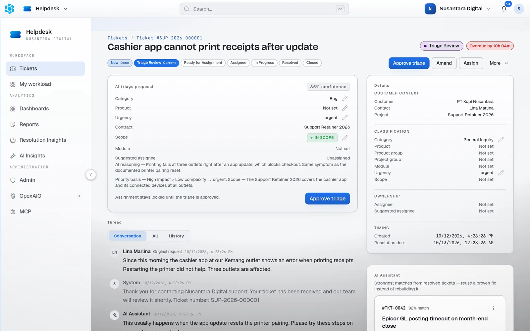The width and height of the screenshot is (530, 331).
Task: Click the Amend button
Action: (444, 63)
